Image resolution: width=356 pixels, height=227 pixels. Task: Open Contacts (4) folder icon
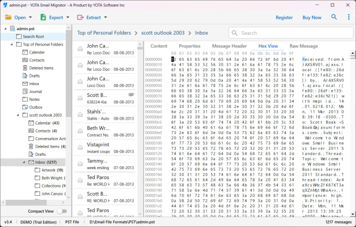[31, 131]
